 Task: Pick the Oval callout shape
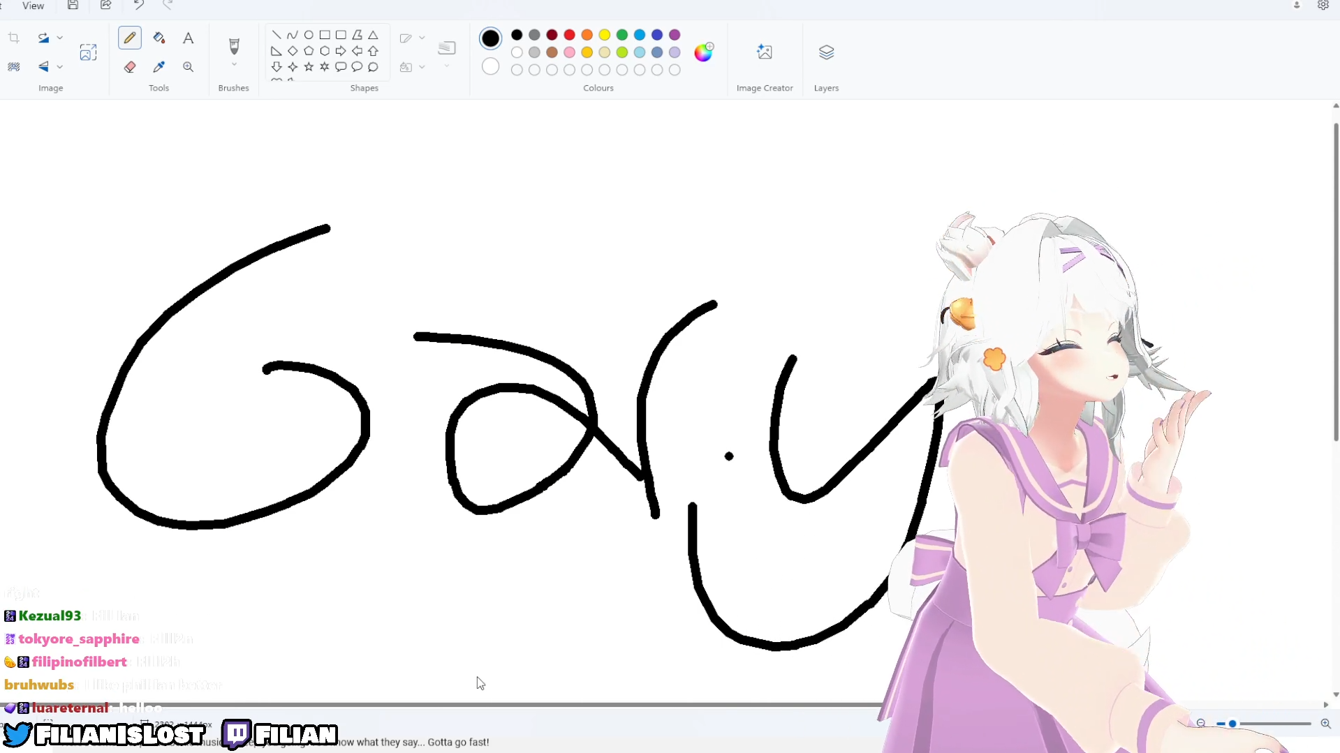(x=357, y=67)
